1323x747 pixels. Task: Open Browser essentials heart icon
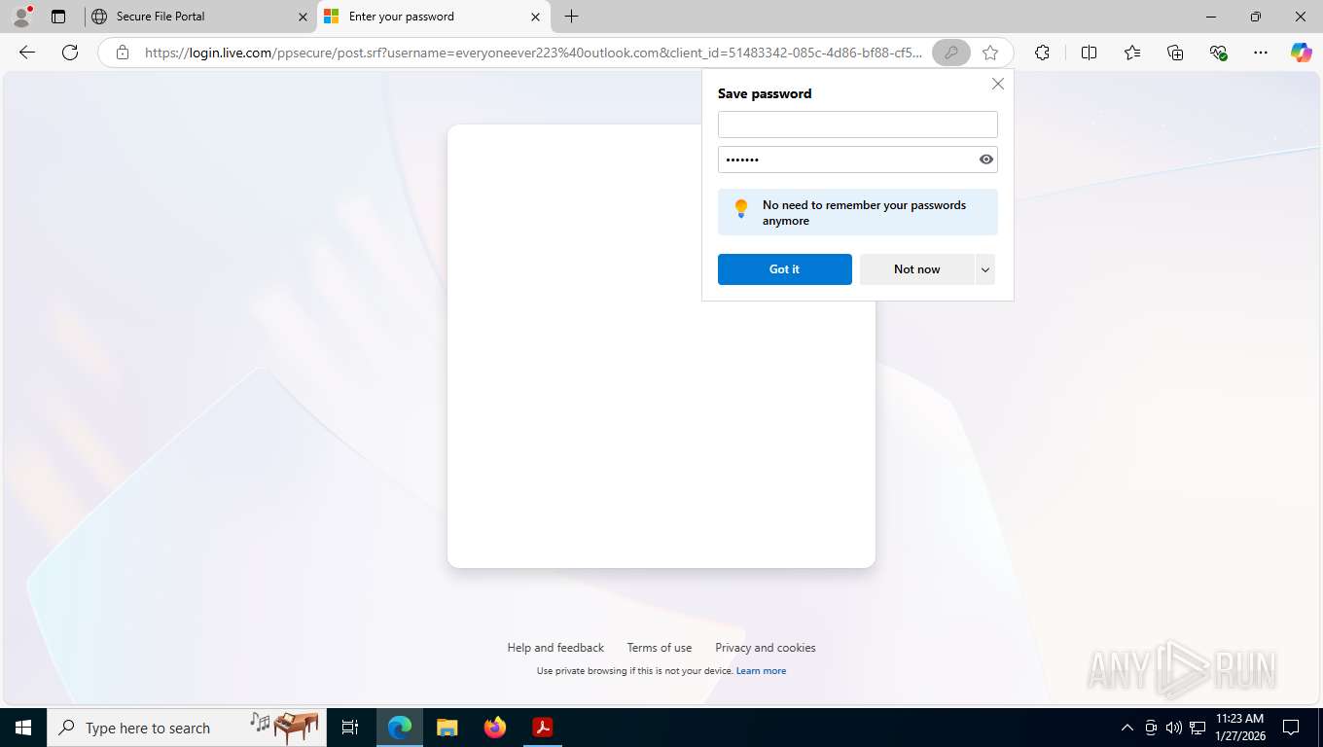point(1218,53)
